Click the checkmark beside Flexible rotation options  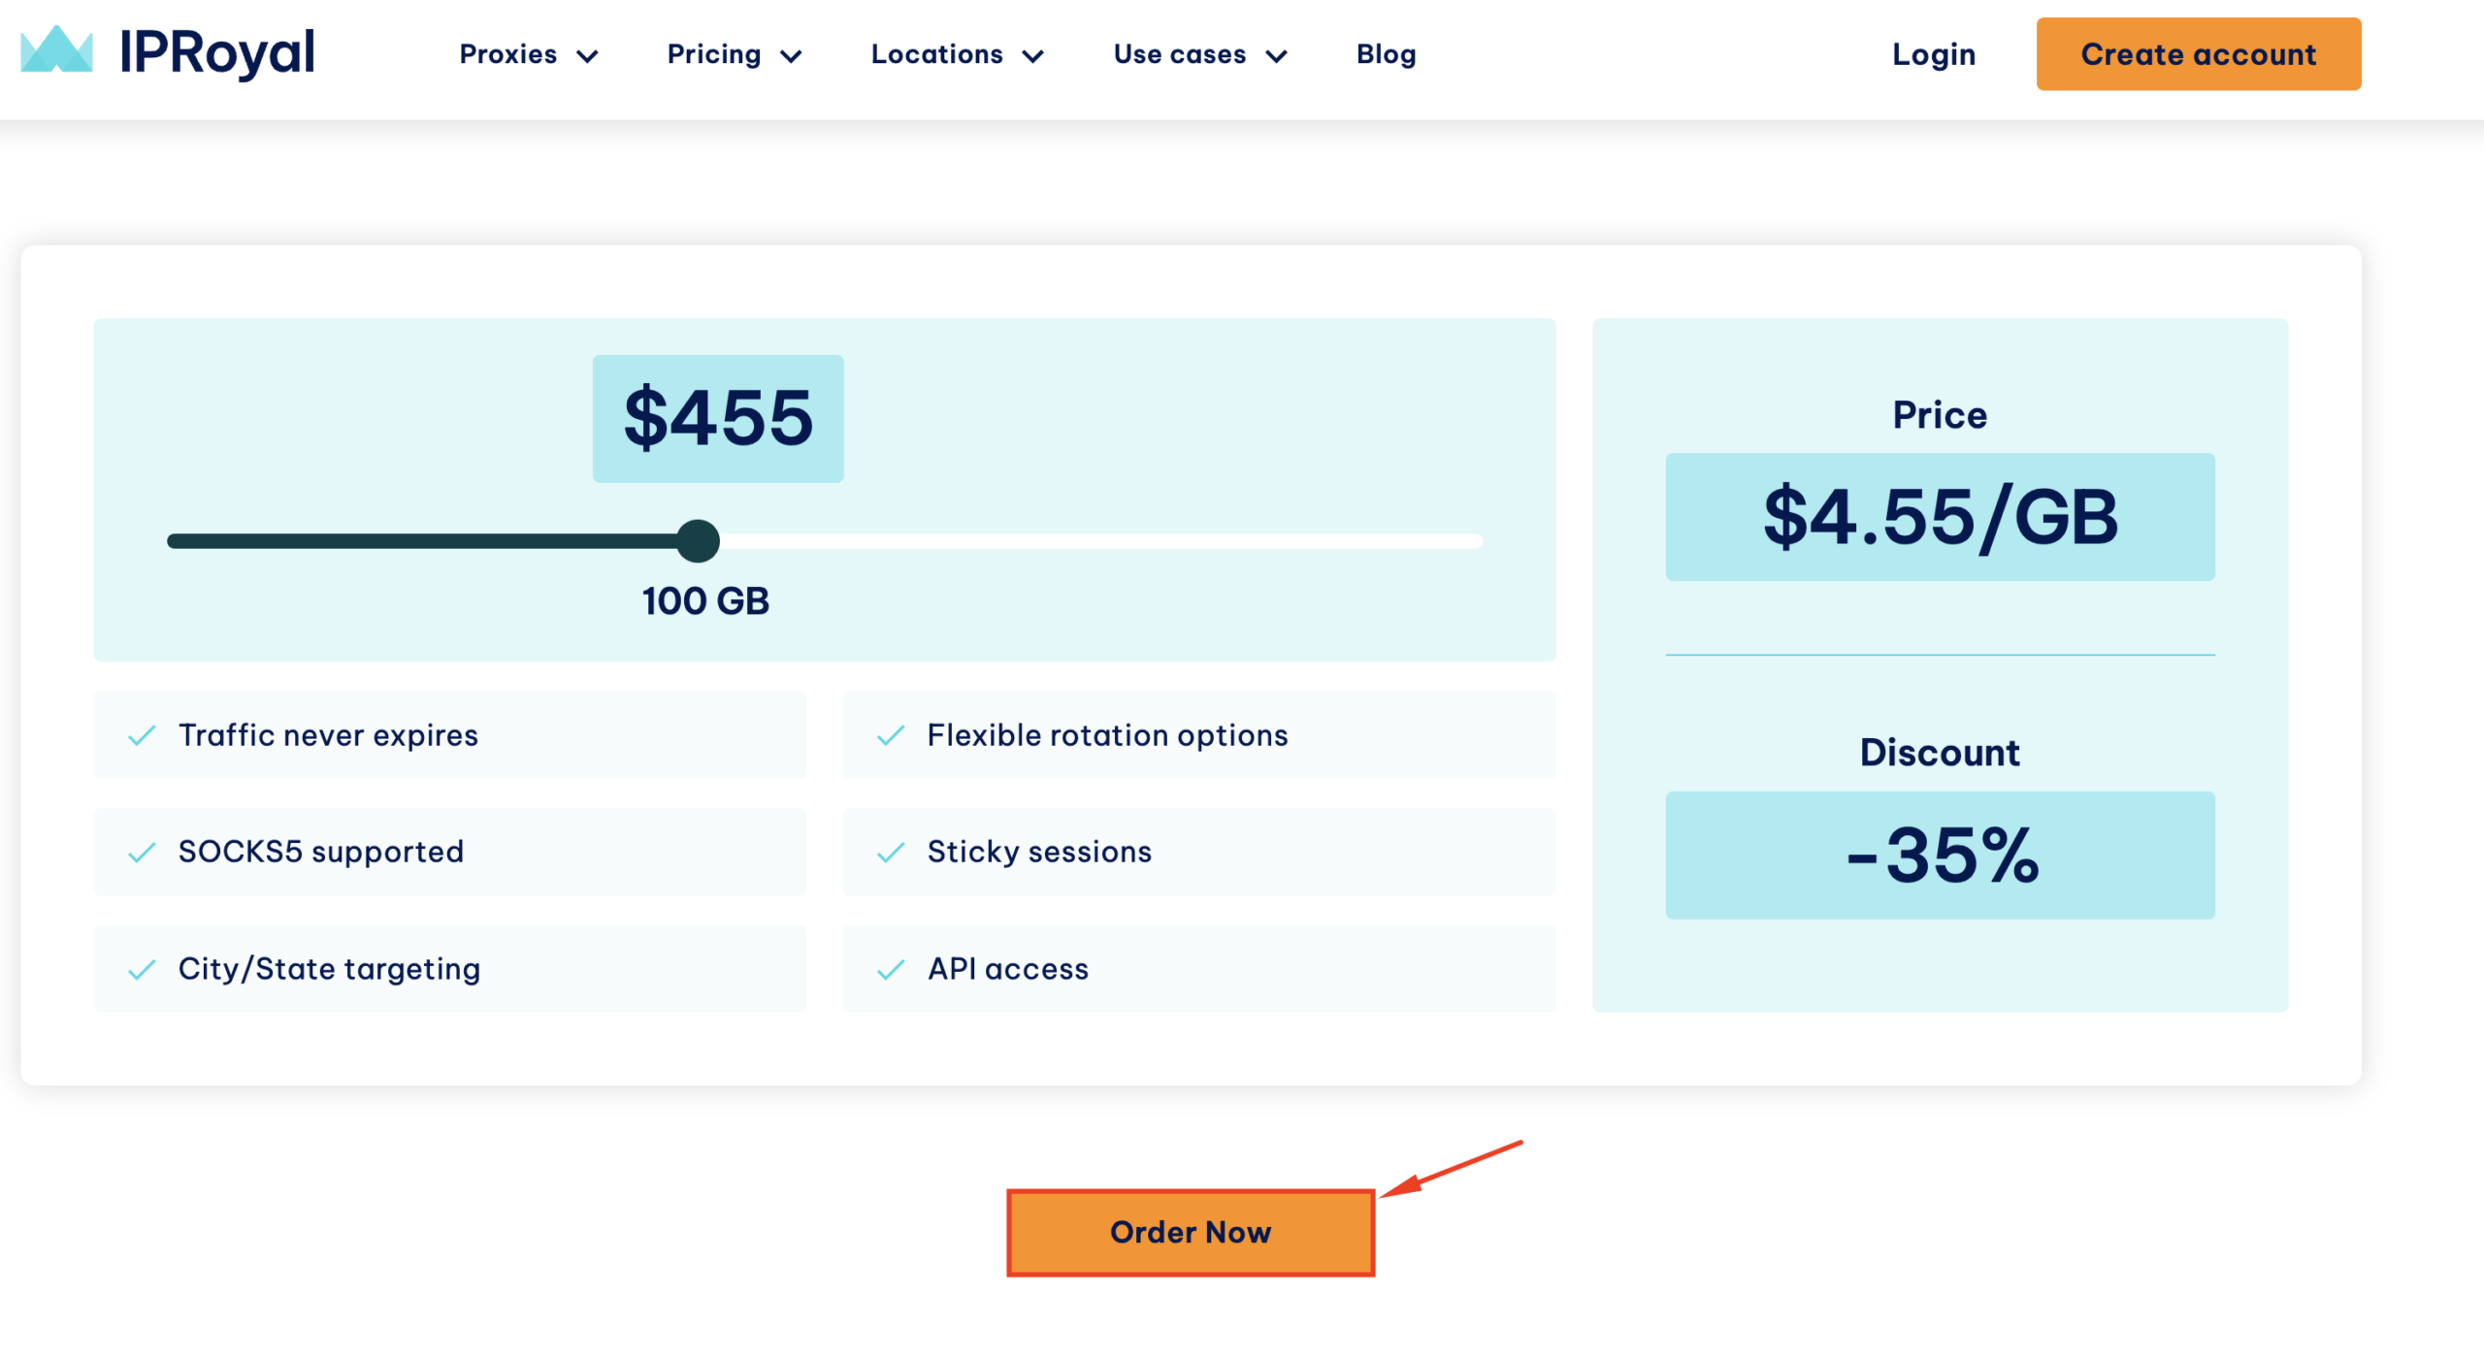click(891, 735)
